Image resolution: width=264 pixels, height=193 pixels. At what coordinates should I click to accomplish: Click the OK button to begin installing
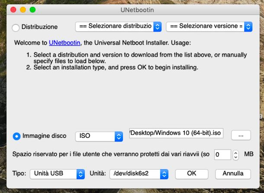coord(192,174)
